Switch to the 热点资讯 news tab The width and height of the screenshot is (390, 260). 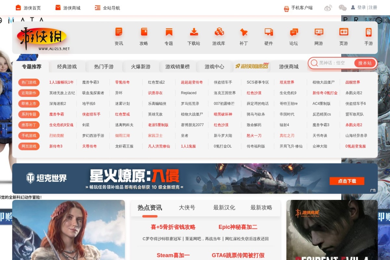pyautogui.click(x=150, y=208)
